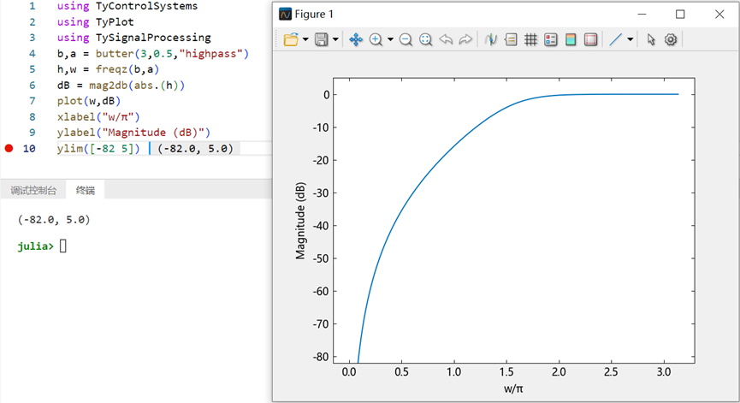Click terminal output (-82.0, 5.0)
This screenshot has height=403, width=740.
click(54, 219)
